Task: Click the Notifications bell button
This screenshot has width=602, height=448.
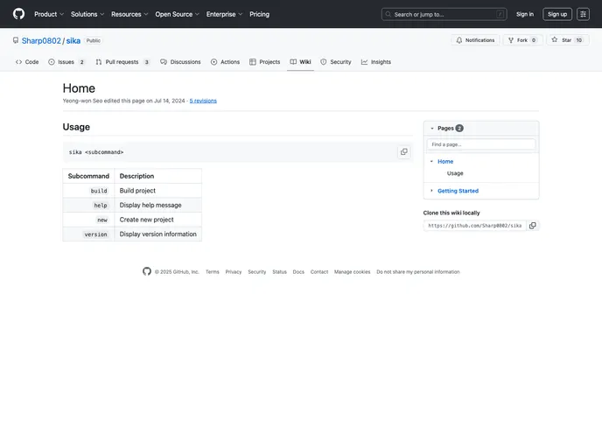Action: (475, 40)
